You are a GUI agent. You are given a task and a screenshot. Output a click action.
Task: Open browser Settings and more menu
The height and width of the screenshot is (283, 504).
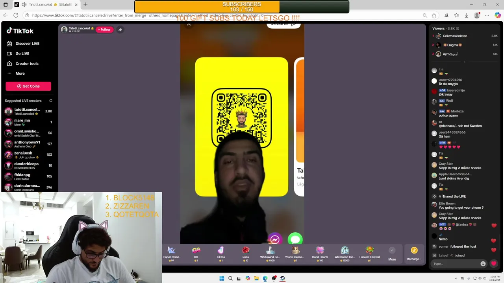(487, 15)
